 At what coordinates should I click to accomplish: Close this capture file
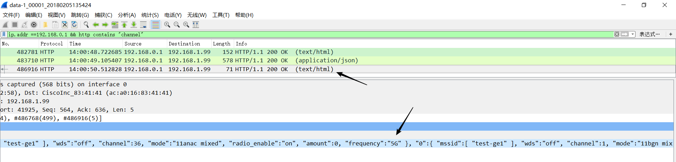coord(65,25)
